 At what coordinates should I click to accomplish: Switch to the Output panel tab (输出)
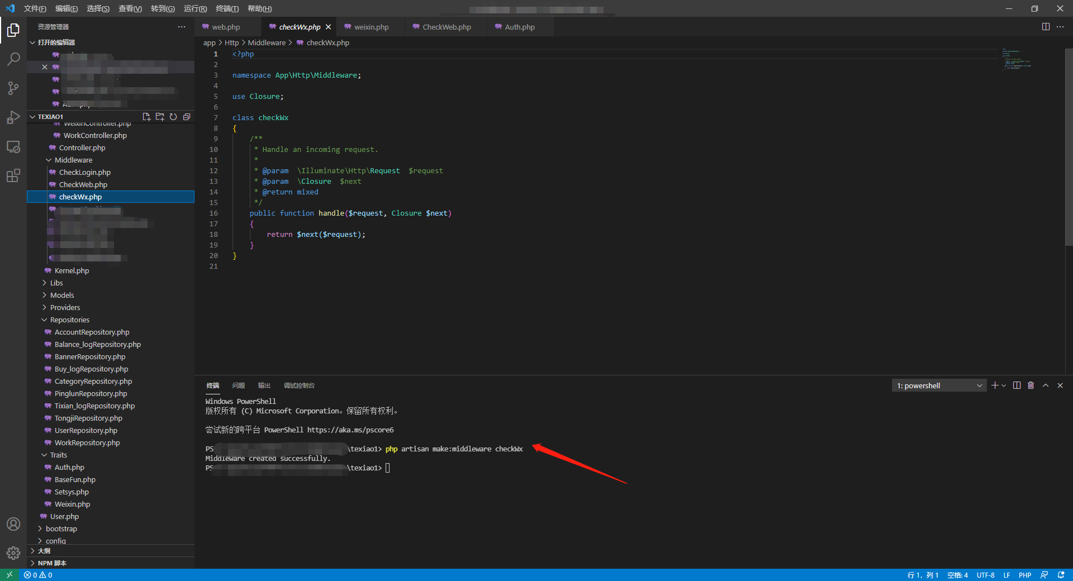[264, 385]
